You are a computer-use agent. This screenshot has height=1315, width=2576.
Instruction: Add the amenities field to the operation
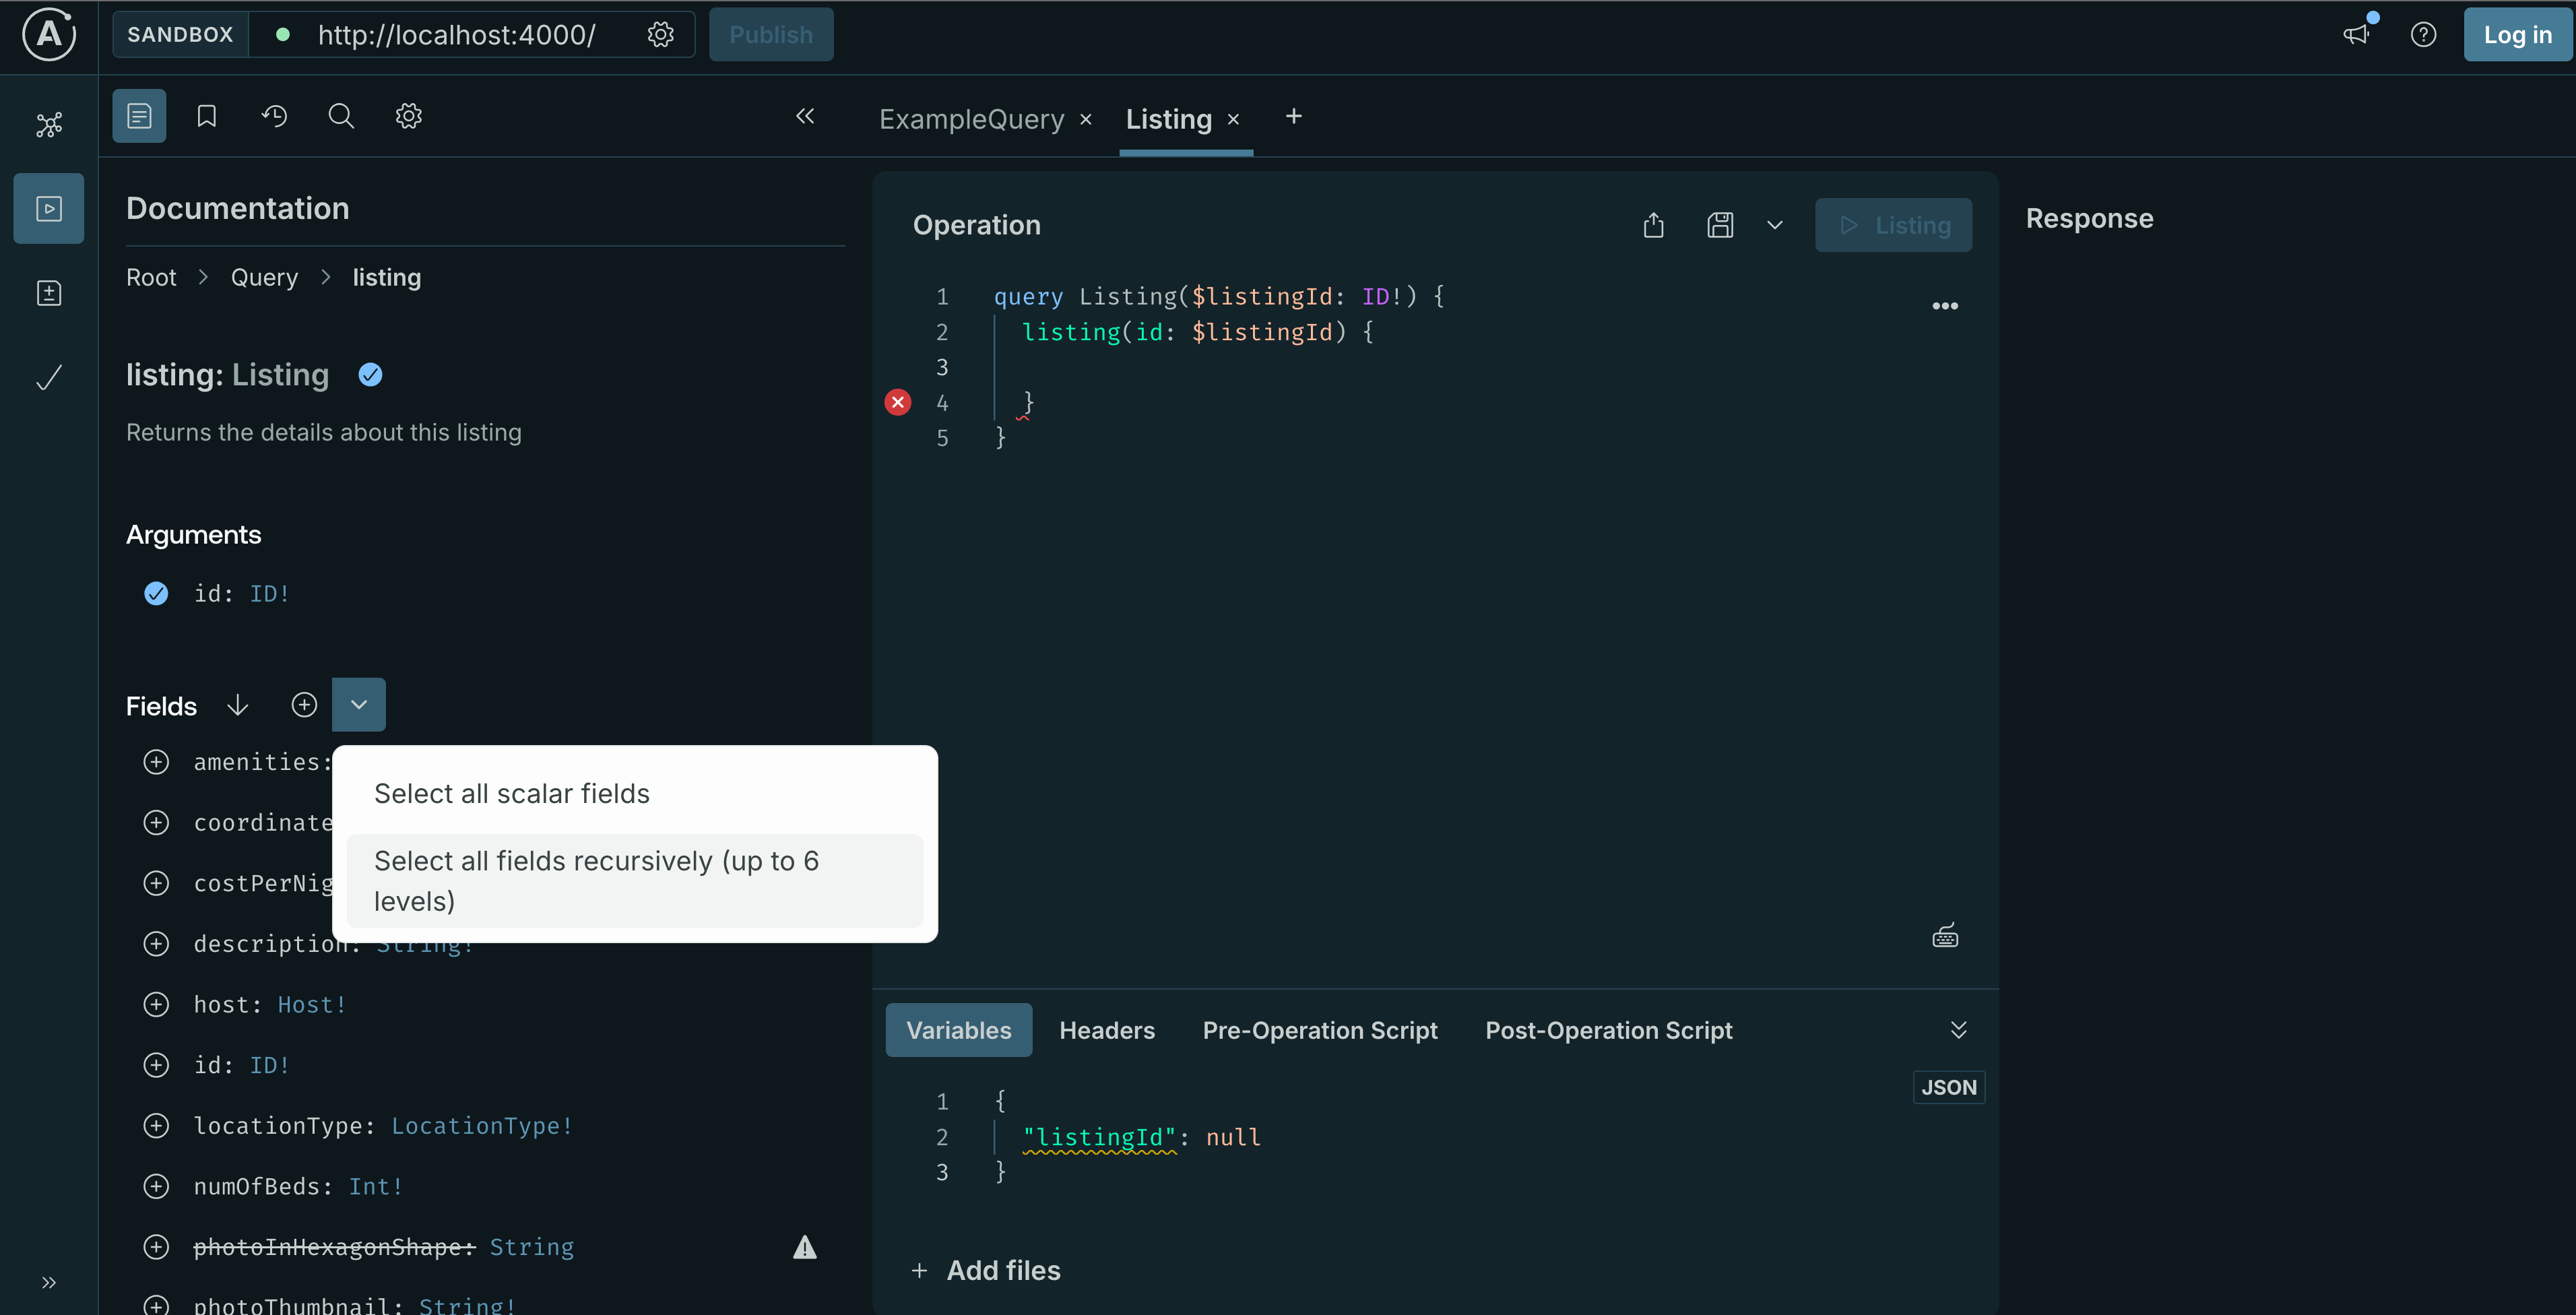coord(157,761)
